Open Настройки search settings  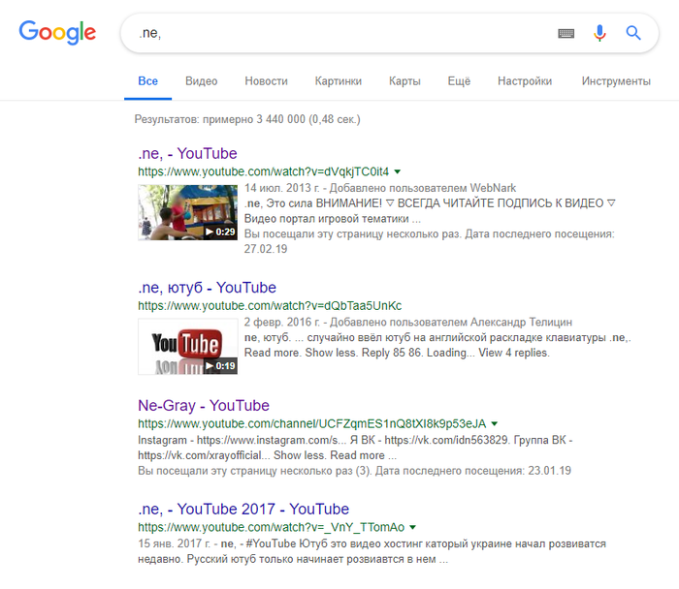point(525,81)
